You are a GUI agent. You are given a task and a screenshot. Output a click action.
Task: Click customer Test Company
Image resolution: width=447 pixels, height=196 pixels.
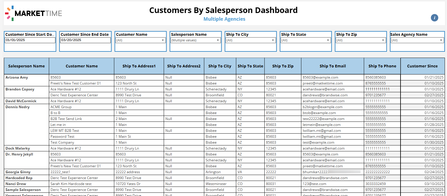62,142
